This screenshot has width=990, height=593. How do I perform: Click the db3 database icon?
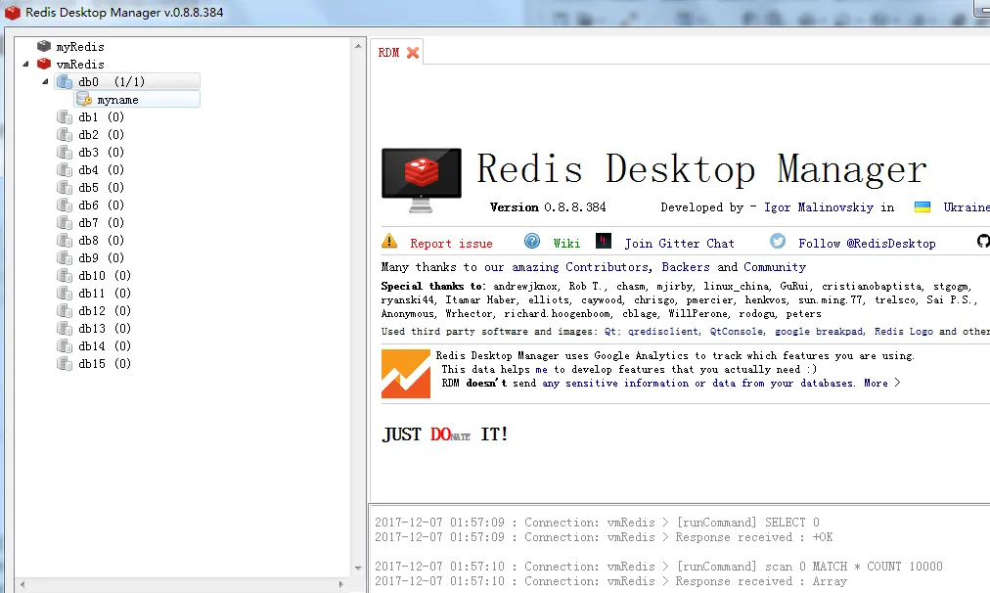pos(64,153)
